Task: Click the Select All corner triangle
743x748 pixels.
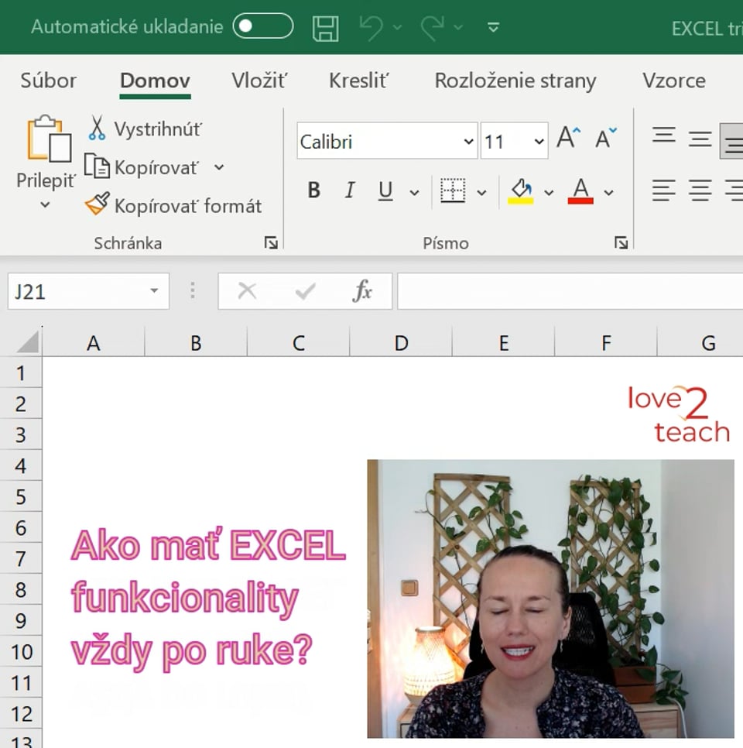Action: 28,342
